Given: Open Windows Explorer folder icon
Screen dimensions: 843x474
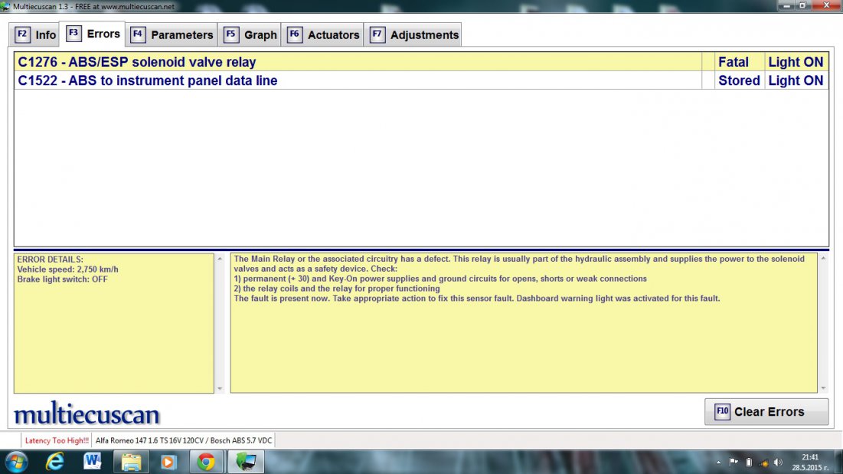Looking at the screenshot, I should click(131, 462).
